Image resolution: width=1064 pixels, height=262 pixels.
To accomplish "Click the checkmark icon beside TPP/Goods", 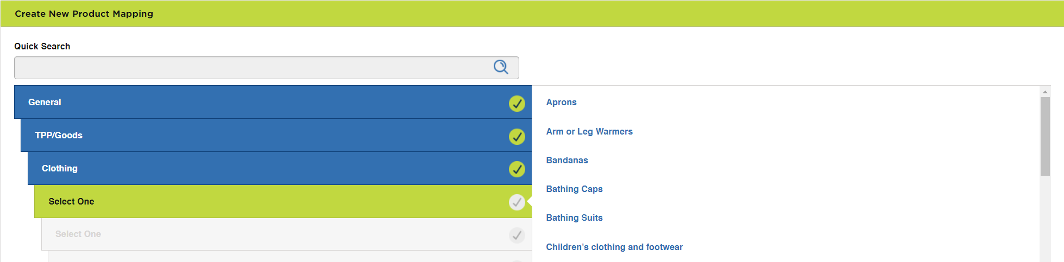I will tap(517, 136).
